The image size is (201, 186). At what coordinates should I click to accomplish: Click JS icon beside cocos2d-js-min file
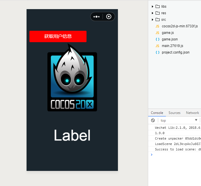click(x=157, y=26)
